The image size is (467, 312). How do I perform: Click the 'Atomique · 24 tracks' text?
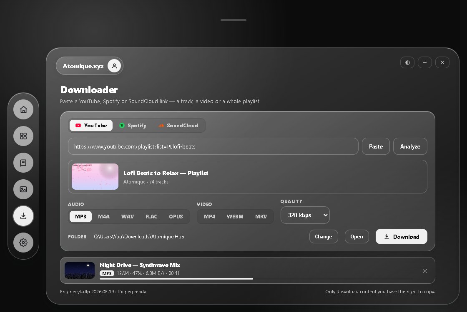click(146, 181)
